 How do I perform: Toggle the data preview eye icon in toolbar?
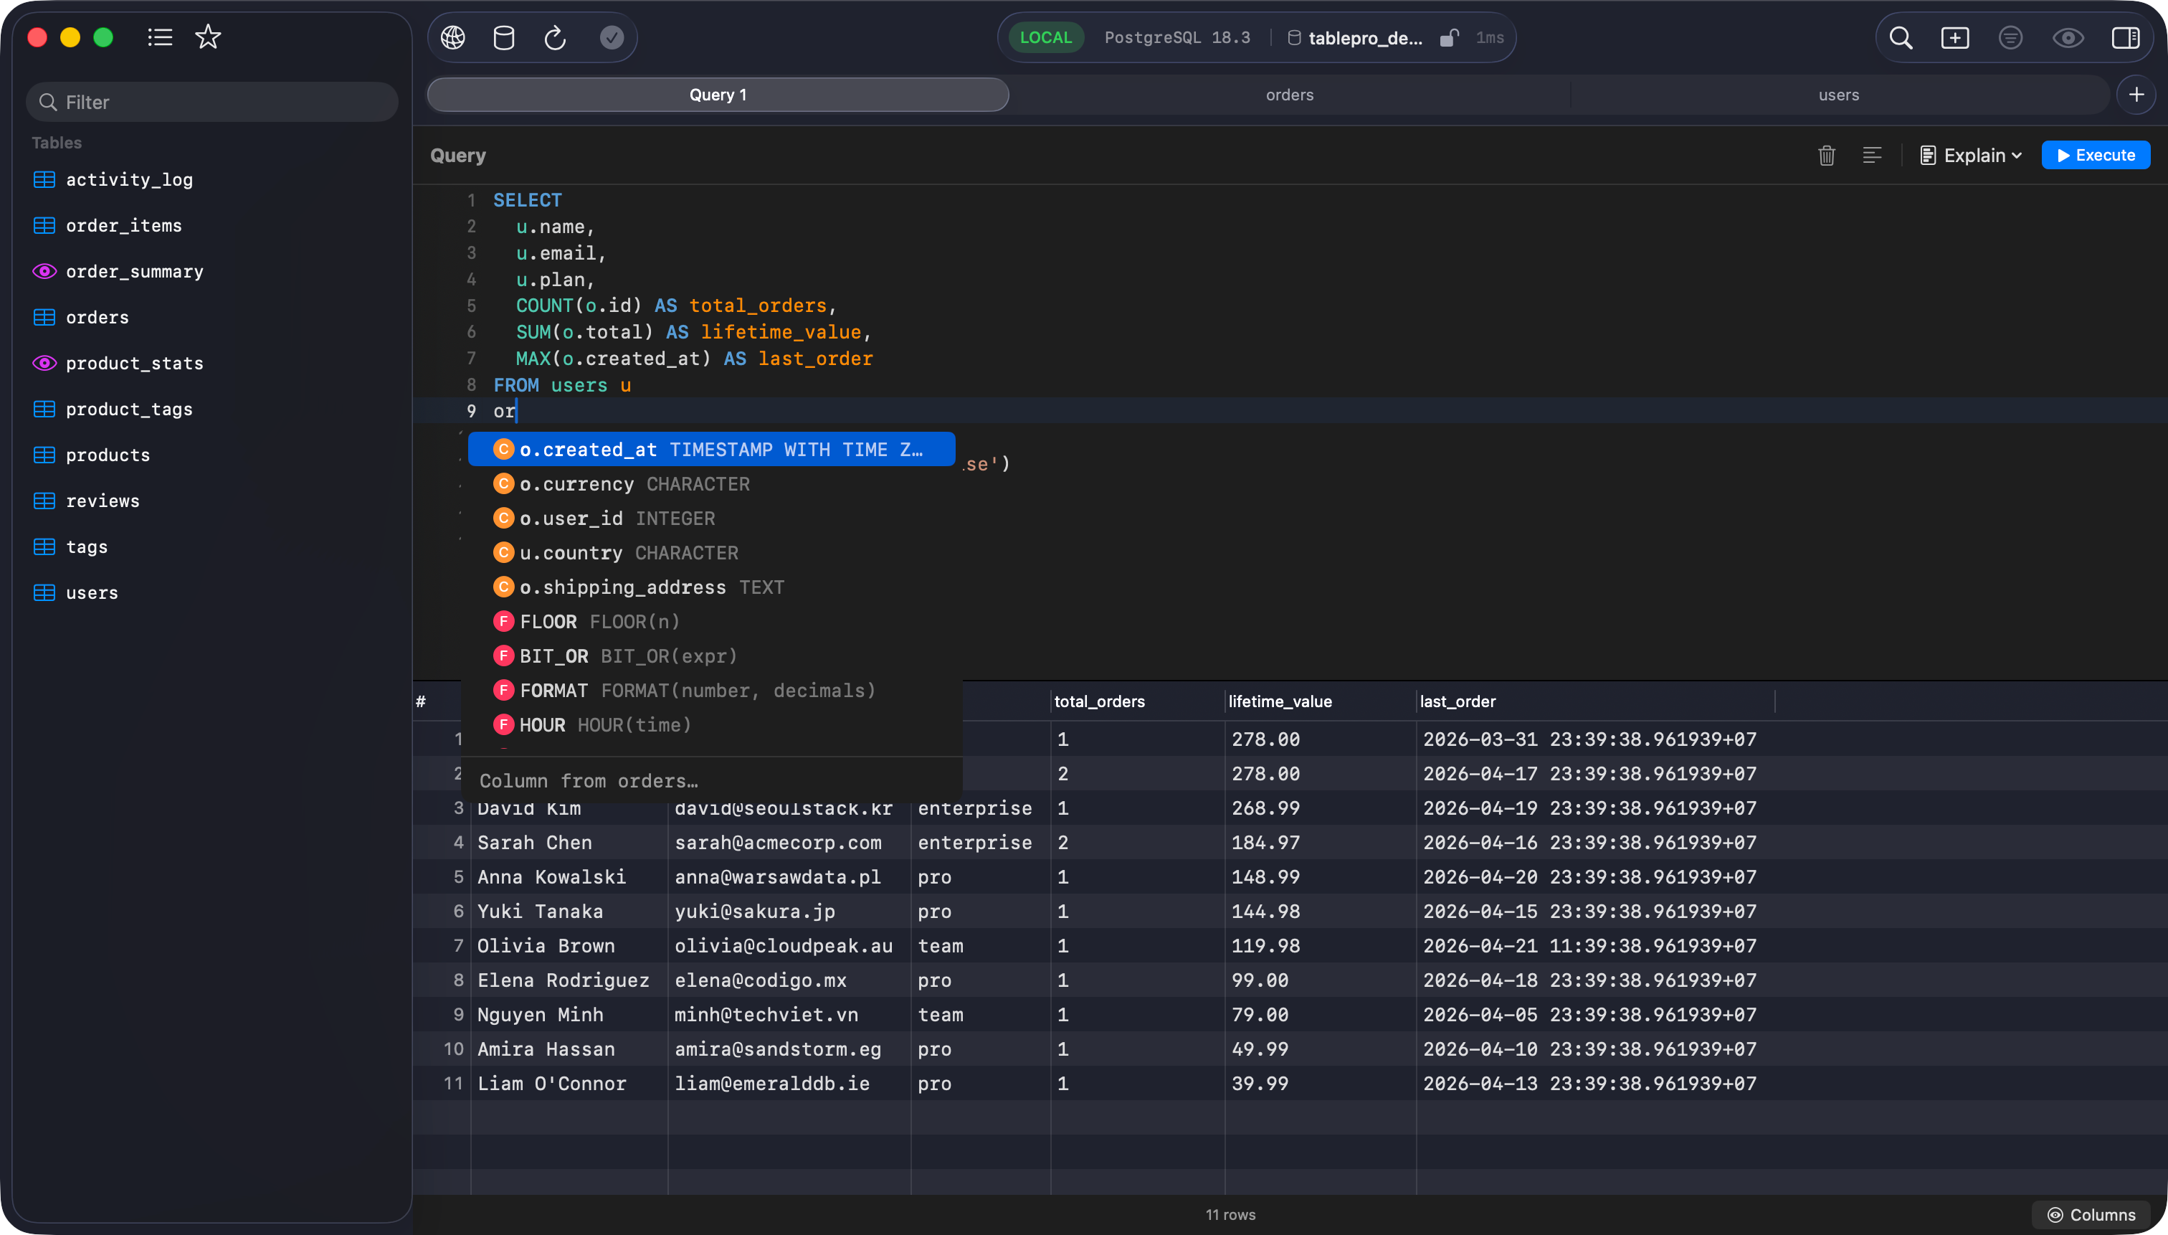coord(2067,38)
